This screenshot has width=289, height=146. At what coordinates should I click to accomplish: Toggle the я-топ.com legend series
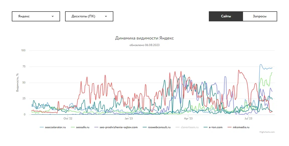(213, 127)
